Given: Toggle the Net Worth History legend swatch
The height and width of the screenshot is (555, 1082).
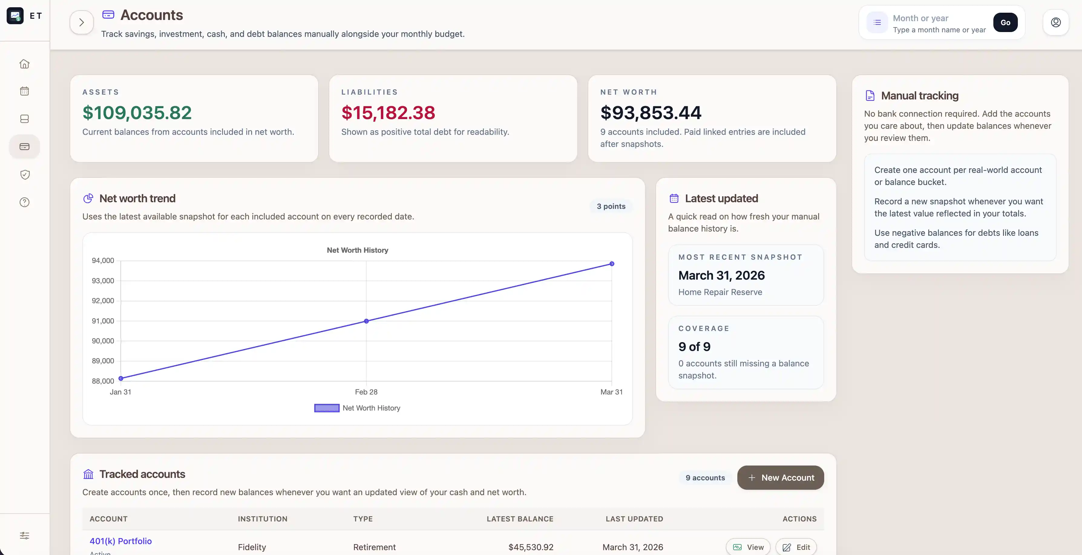Looking at the screenshot, I should [x=326, y=408].
